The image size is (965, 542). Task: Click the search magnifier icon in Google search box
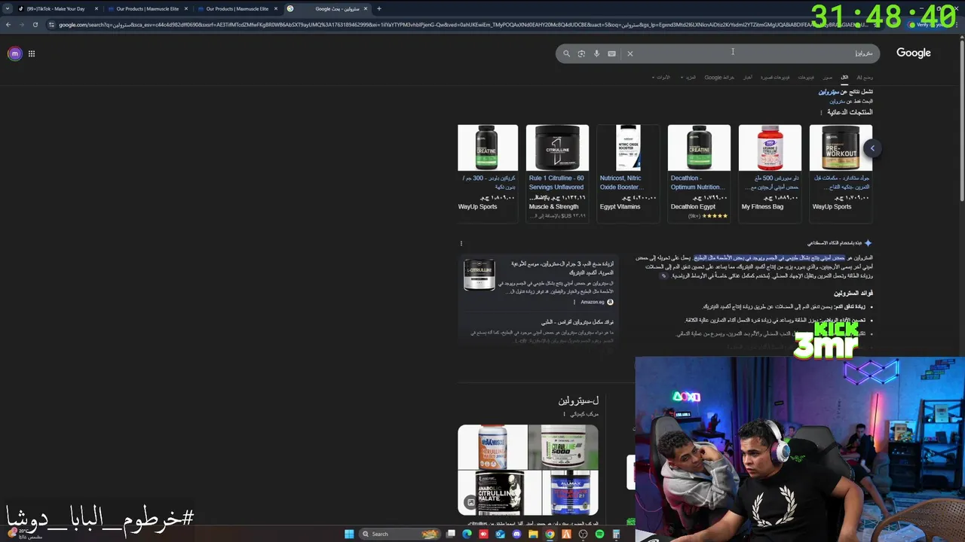pos(567,53)
